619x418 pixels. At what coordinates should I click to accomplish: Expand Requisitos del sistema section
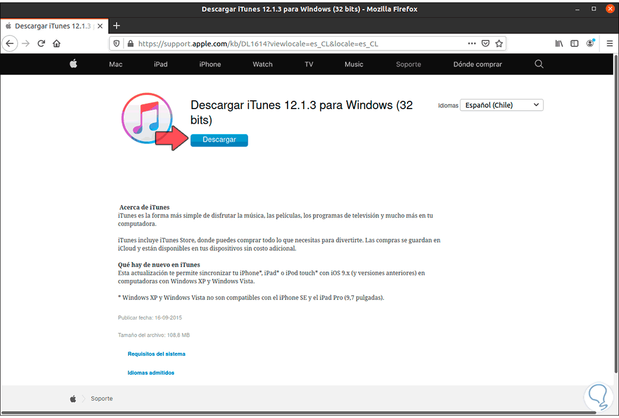[156, 354]
